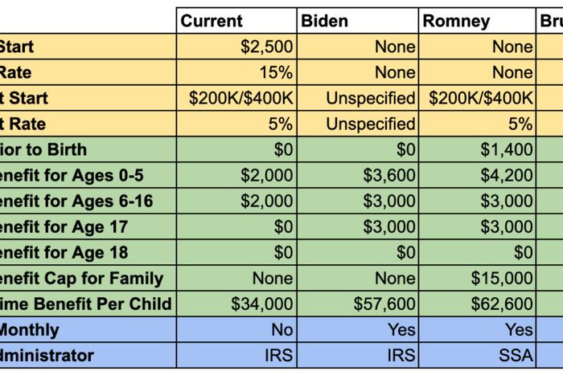Select Romney's $62,600 benefit per child cell

[477, 304]
